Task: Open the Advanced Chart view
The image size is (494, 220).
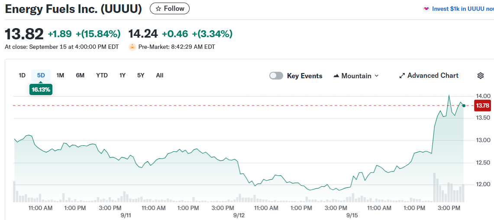Action: tap(429, 76)
